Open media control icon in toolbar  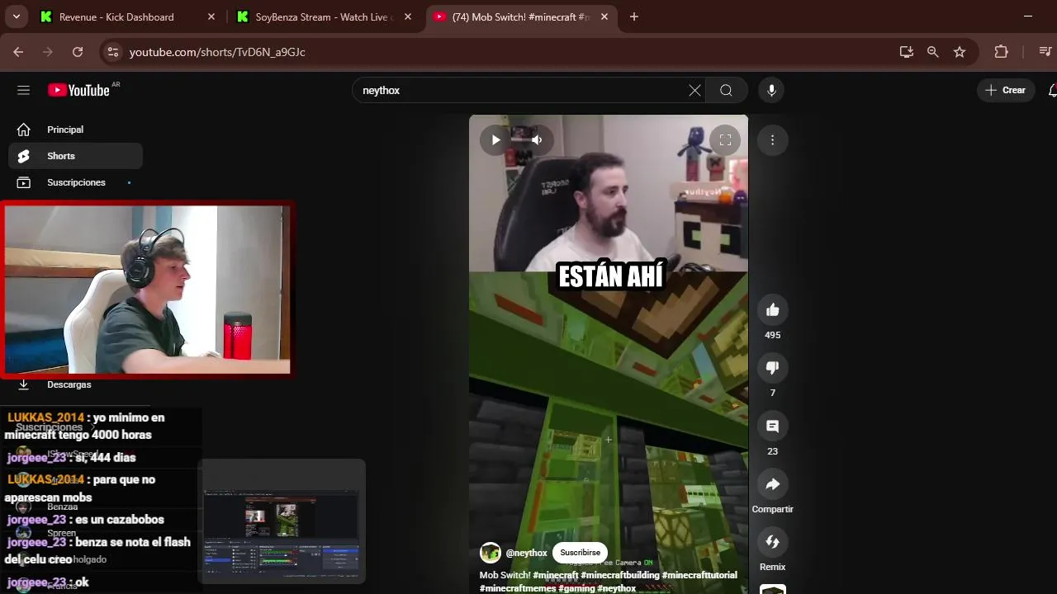click(x=1045, y=52)
